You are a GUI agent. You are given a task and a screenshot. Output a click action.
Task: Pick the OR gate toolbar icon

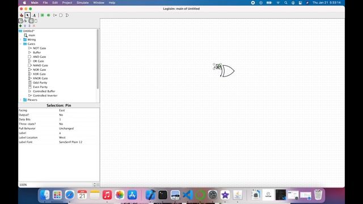(x=67, y=15)
